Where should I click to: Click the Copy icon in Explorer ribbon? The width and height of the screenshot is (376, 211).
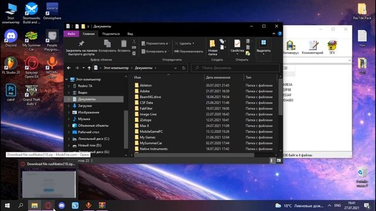[x=107, y=43]
